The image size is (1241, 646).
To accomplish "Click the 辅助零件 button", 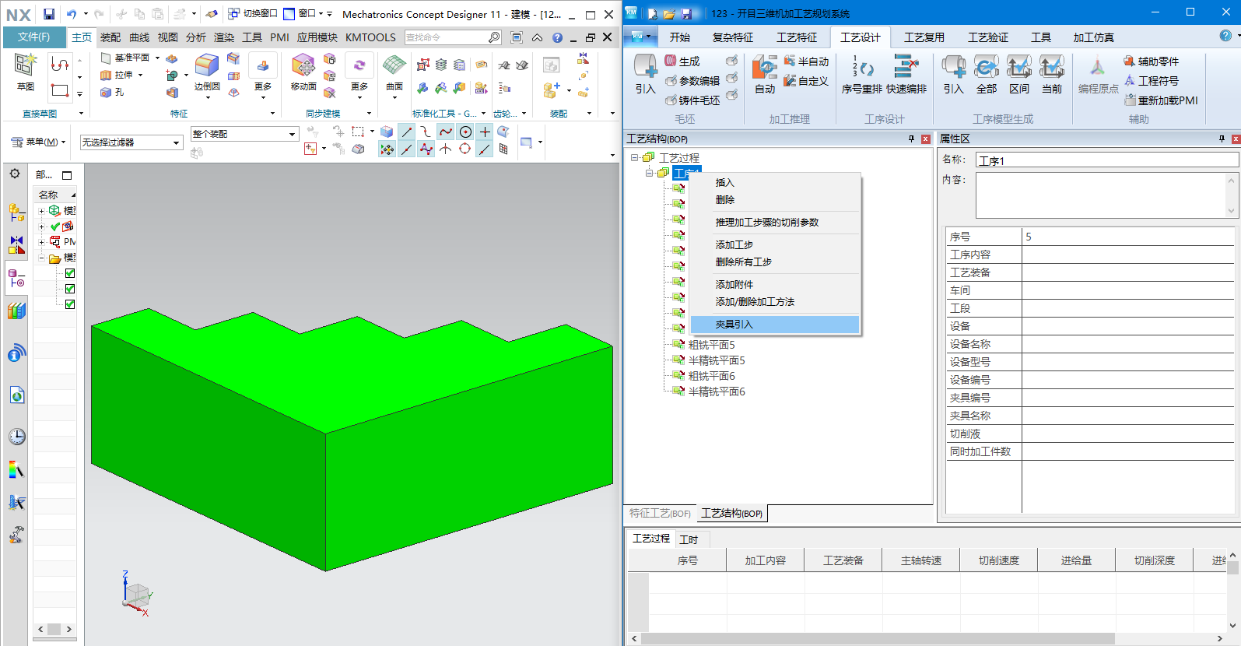I will (1152, 61).
